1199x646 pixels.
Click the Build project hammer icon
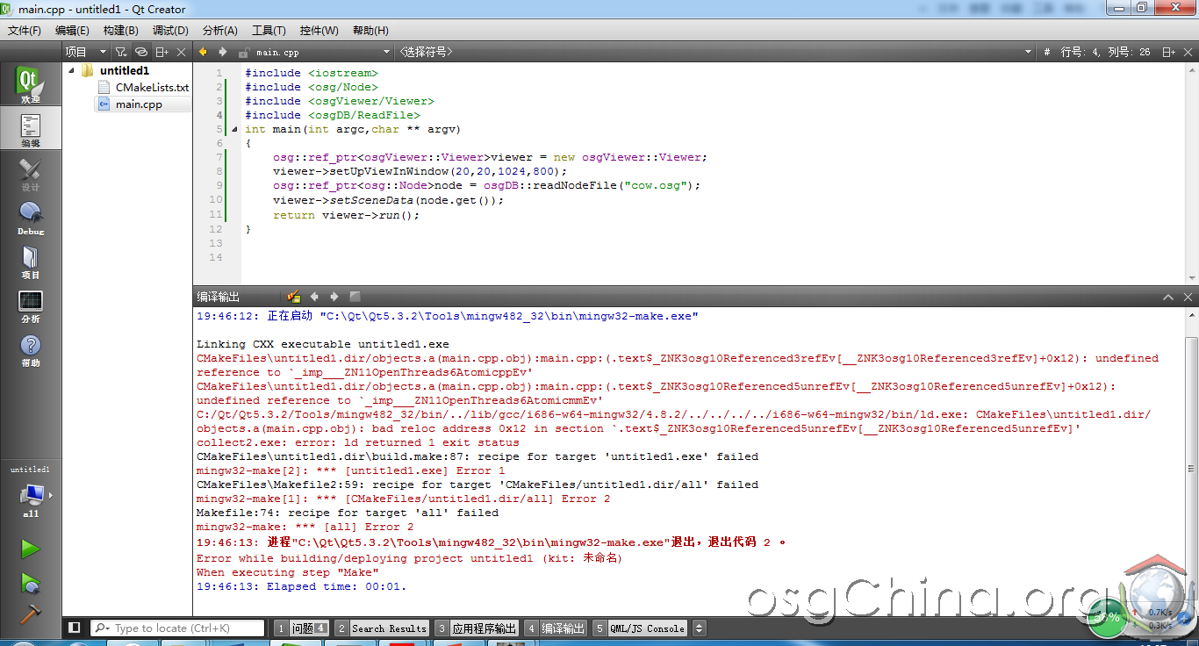[31, 614]
